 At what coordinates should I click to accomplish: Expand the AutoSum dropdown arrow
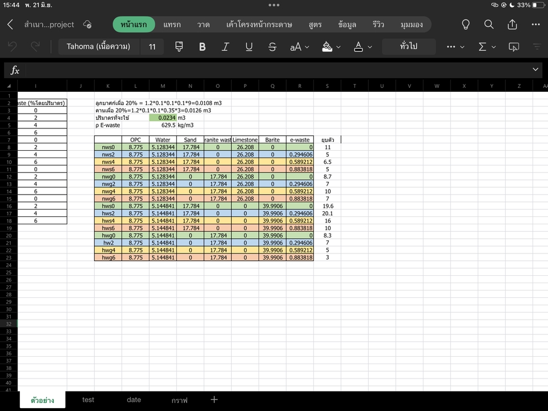[x=493, y=47]
